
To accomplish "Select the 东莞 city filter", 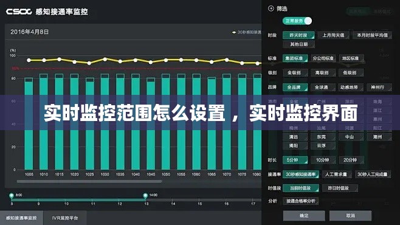I will [x=322, y=137].
